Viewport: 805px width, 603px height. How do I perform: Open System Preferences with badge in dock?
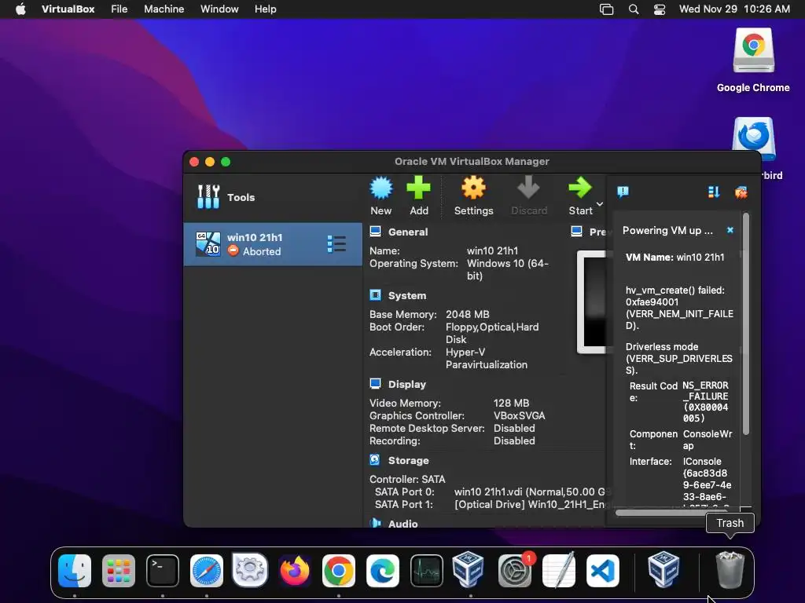tap(516, 570)
